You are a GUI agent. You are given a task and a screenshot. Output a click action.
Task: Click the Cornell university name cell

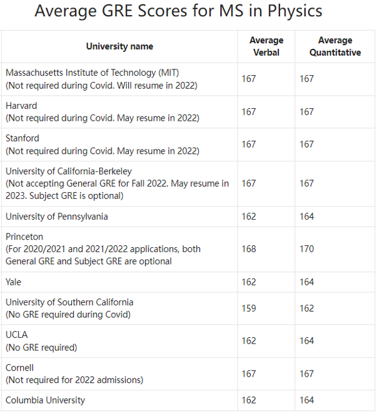(x=20, y=367)
